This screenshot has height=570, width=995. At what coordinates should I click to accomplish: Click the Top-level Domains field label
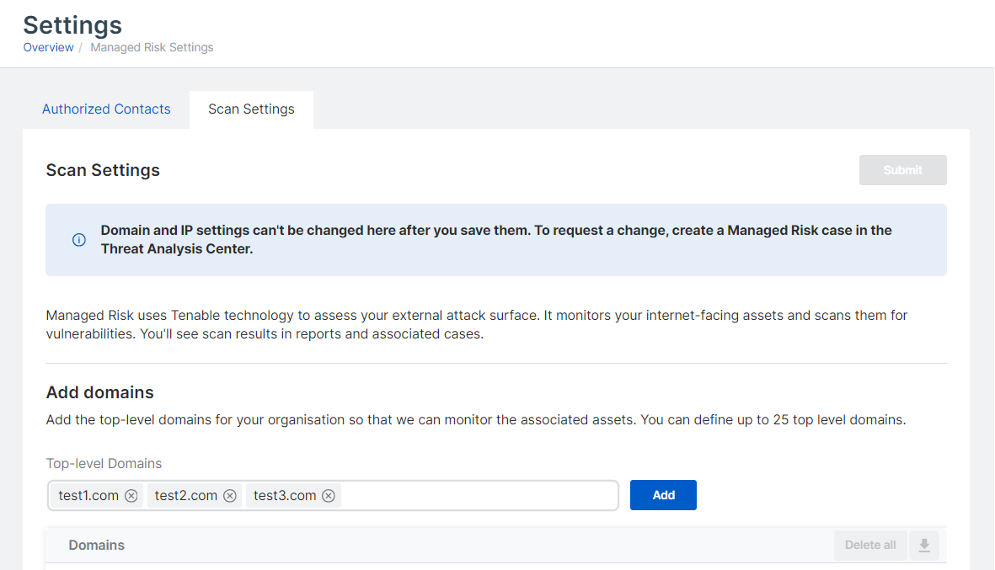click(104, 464)
